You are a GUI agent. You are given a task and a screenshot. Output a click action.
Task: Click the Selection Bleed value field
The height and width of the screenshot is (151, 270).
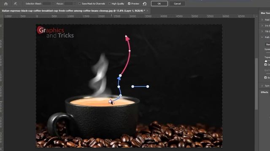pyautogui.click(x=47, y=4)
